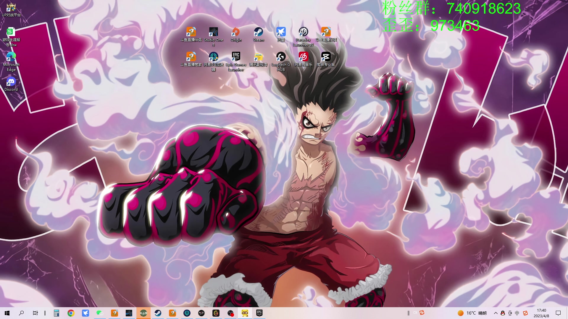Select the 网易UU加速器 desktop icon
The height and width of the screenshot is (319, 568).
(x=214, y=61)
